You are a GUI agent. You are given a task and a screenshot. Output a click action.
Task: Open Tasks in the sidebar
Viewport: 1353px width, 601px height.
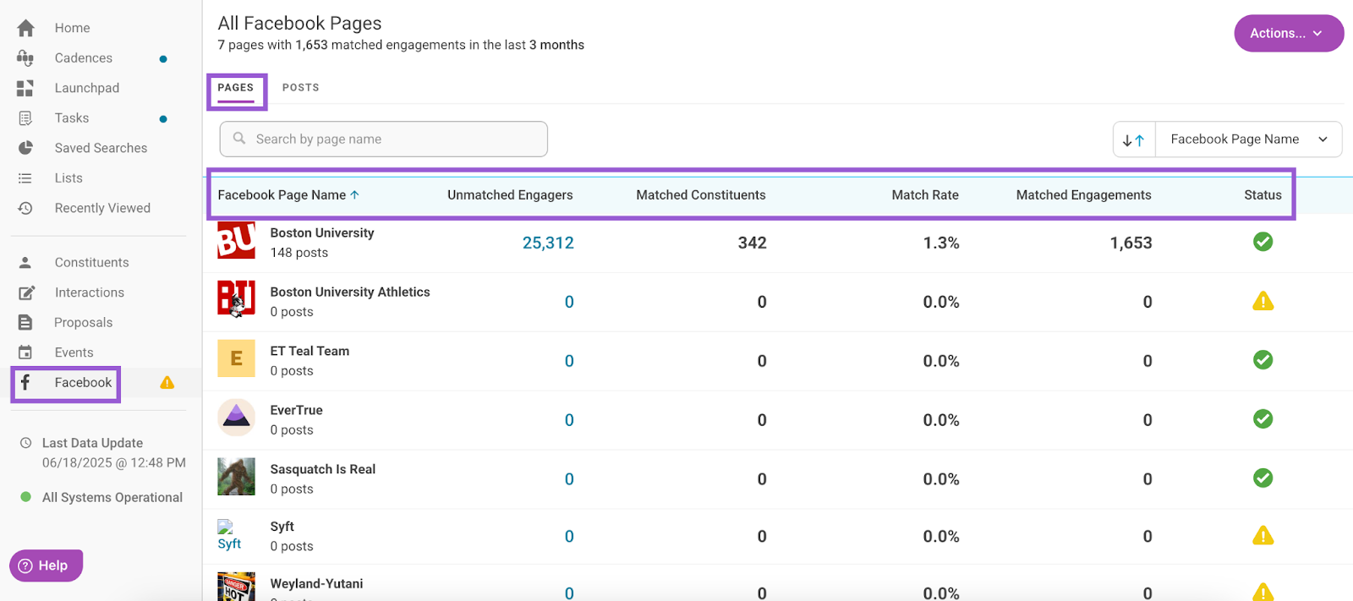(72, 118)
